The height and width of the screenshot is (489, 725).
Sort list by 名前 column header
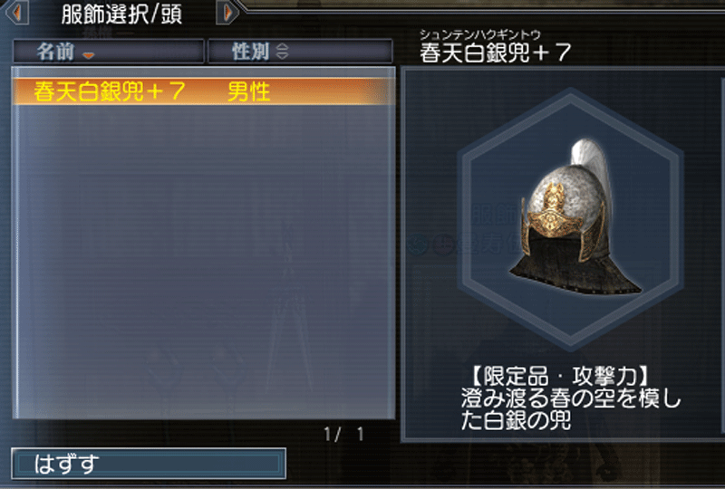click(x=108, y=52)
